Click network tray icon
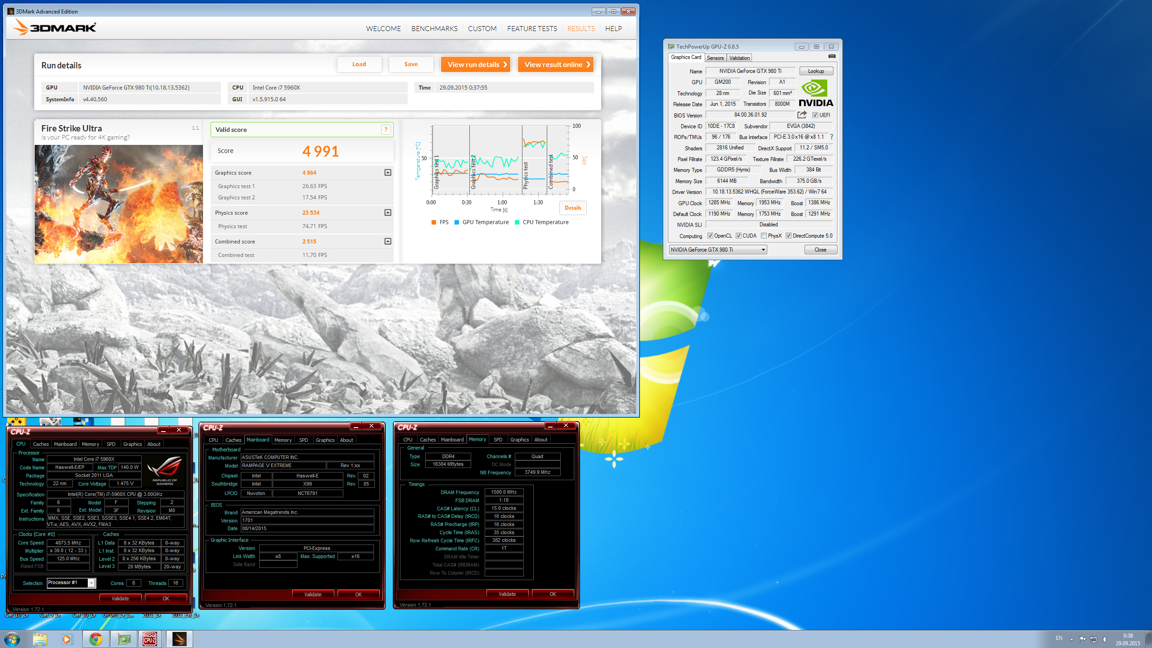 click(1093, 639)
